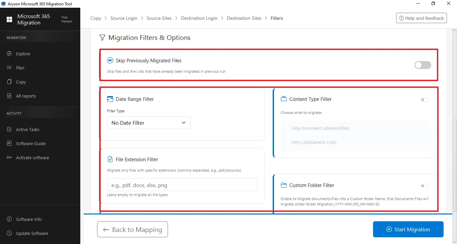This screenshot has height=244, width=457.
Task: Navigate to Destination Sites breadcrumb step
Action: (244, 18)
